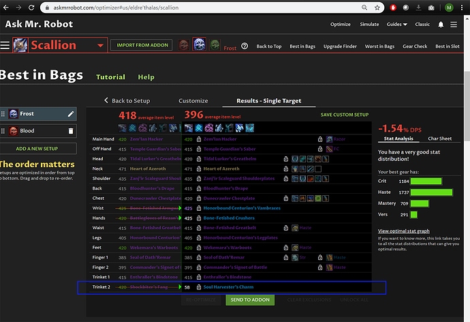Select the Frost spec icon in header

click(x=200, y=44)
